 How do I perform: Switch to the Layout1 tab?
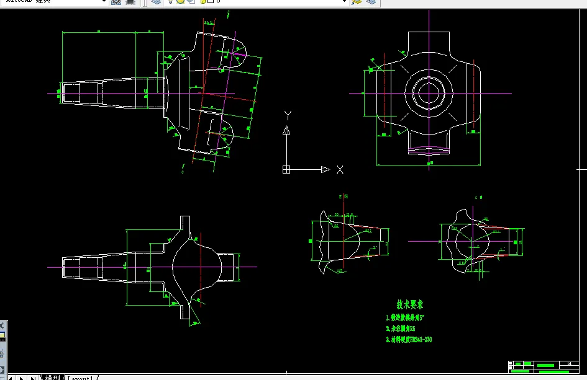[x=80, y=378]
